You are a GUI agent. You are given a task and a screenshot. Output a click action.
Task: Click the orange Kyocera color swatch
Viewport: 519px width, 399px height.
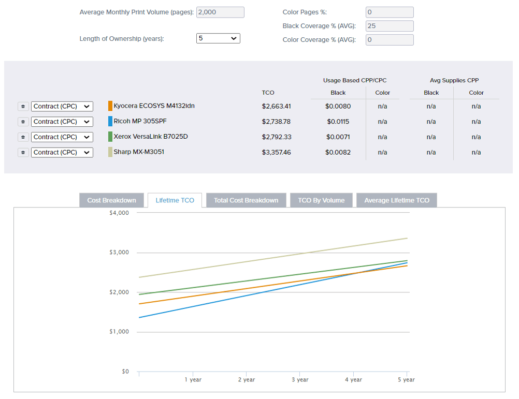(x=110, y=106)
